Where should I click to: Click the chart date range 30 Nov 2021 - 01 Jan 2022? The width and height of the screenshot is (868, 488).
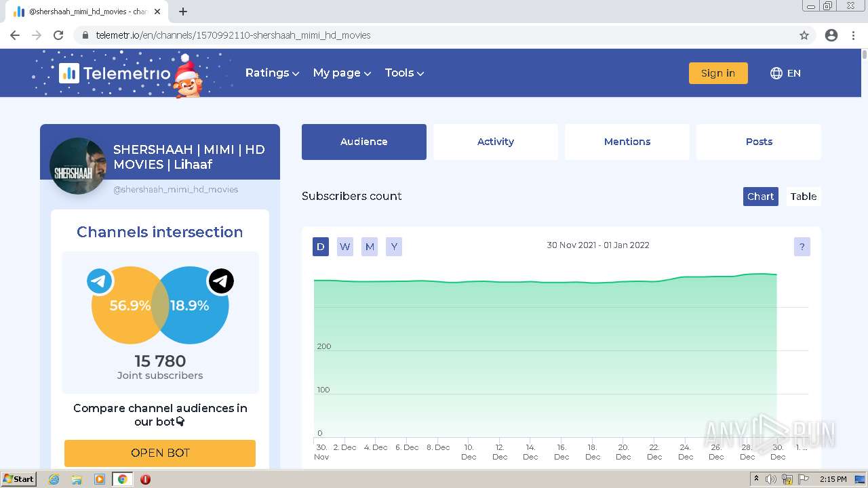click(x=598, y=245)
